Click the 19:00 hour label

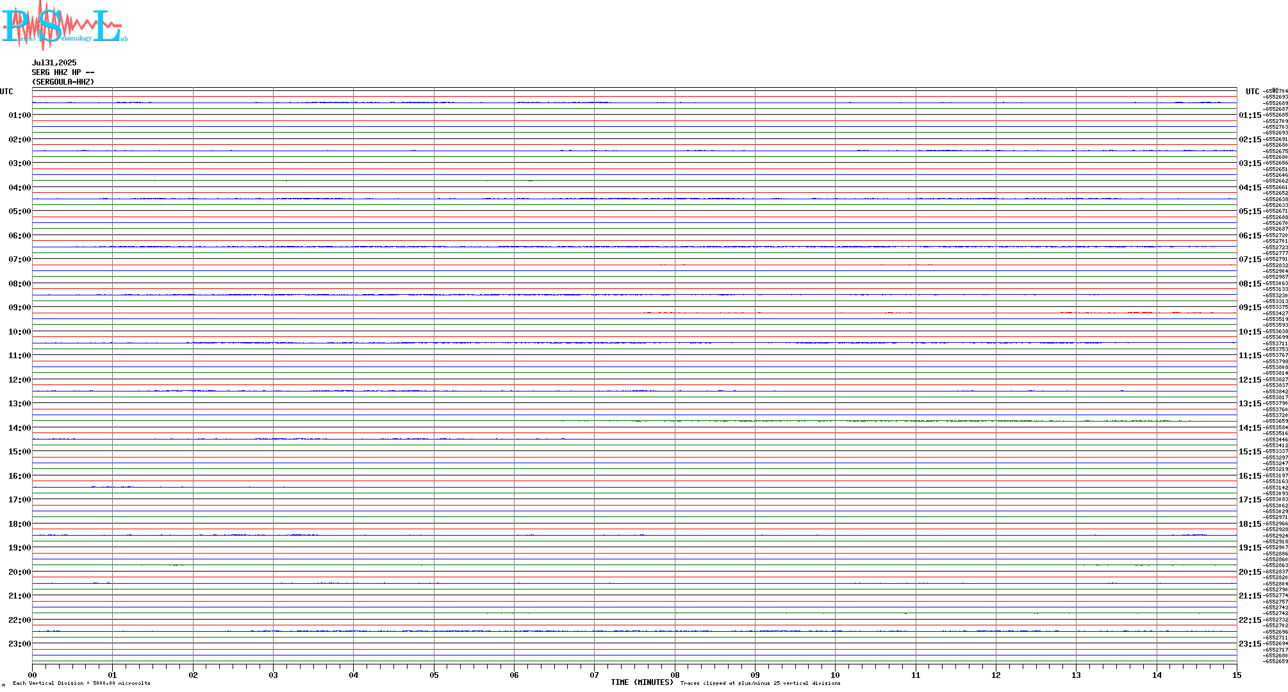pos(20,548)
